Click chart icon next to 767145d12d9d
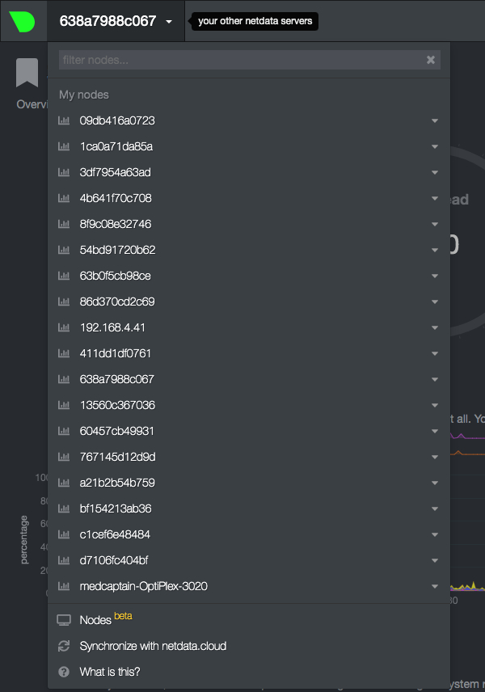485x692 pixels. 64,457
